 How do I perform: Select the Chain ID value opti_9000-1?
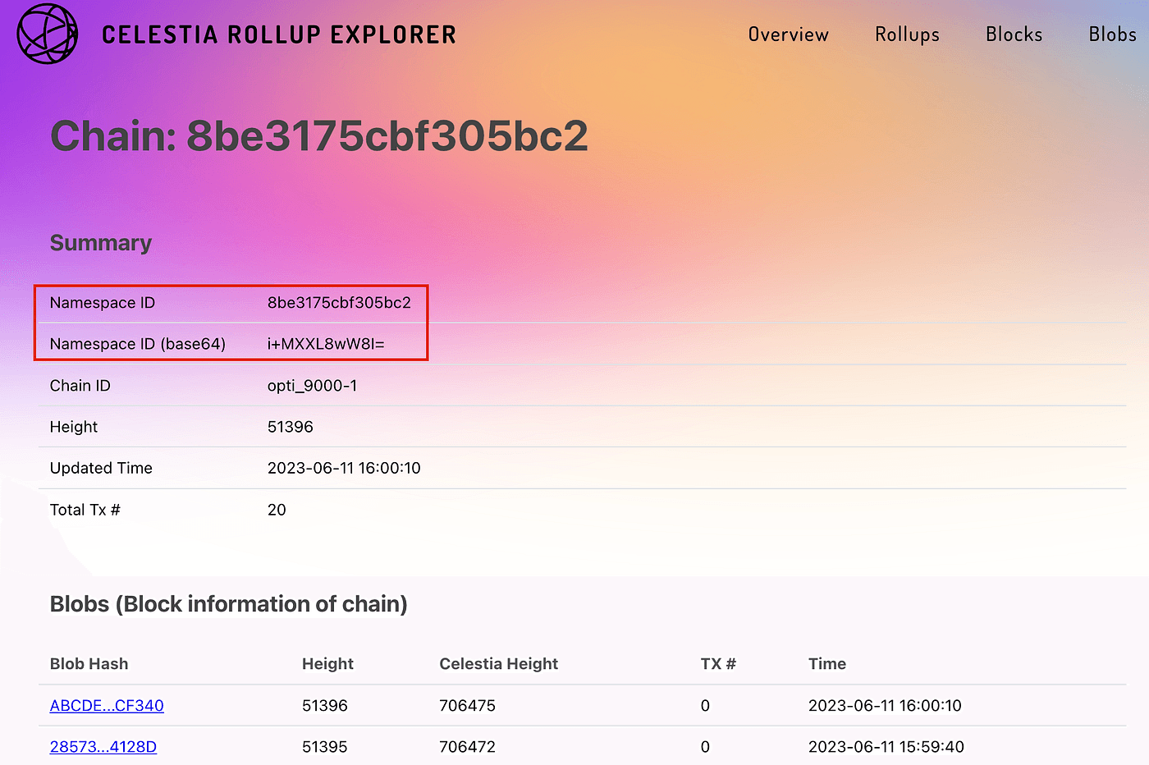[x=312, y=386]
